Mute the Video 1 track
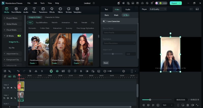Screen dimensions: 203x108 [x=8, y=98]
